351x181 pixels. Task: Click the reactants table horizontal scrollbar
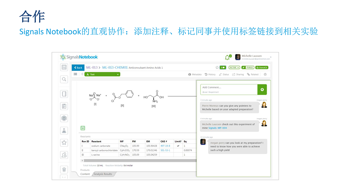coord(140,160)
